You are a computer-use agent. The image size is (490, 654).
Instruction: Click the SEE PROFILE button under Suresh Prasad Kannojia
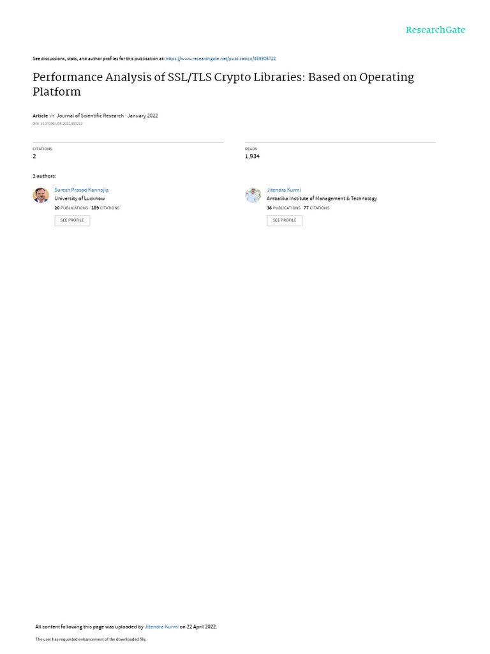[x=72, y=220]
